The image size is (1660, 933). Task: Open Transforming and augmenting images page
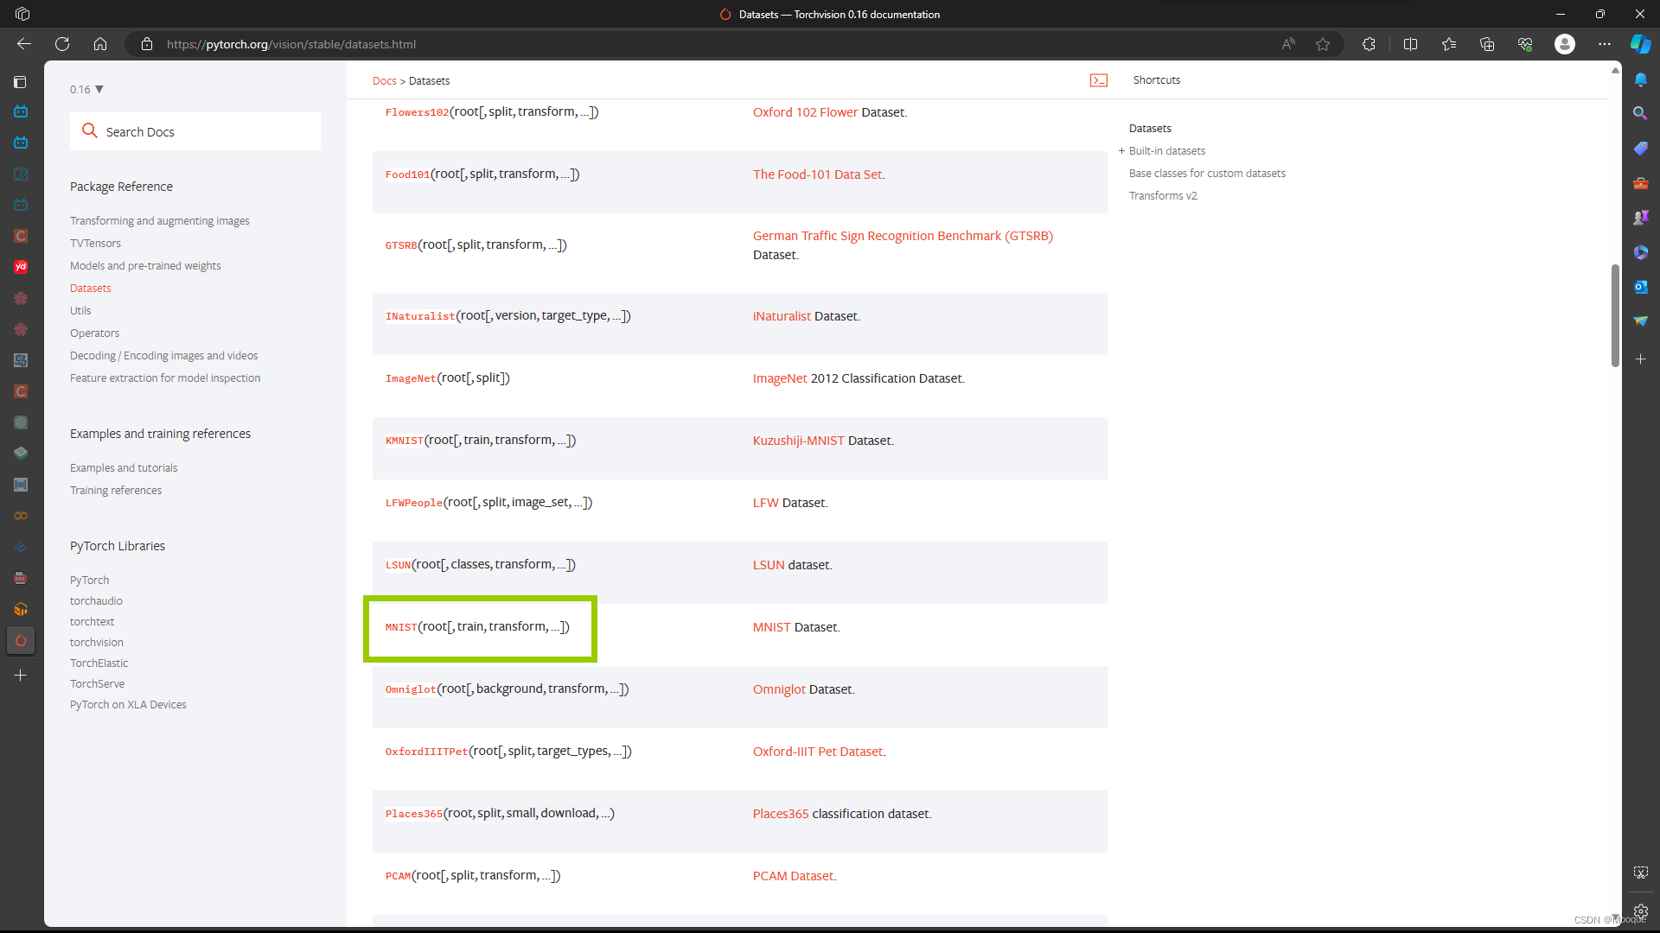tap(159, 221)
